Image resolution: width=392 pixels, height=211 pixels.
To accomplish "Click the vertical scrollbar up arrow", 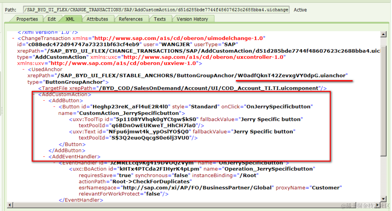I will (x=383, y=34).
